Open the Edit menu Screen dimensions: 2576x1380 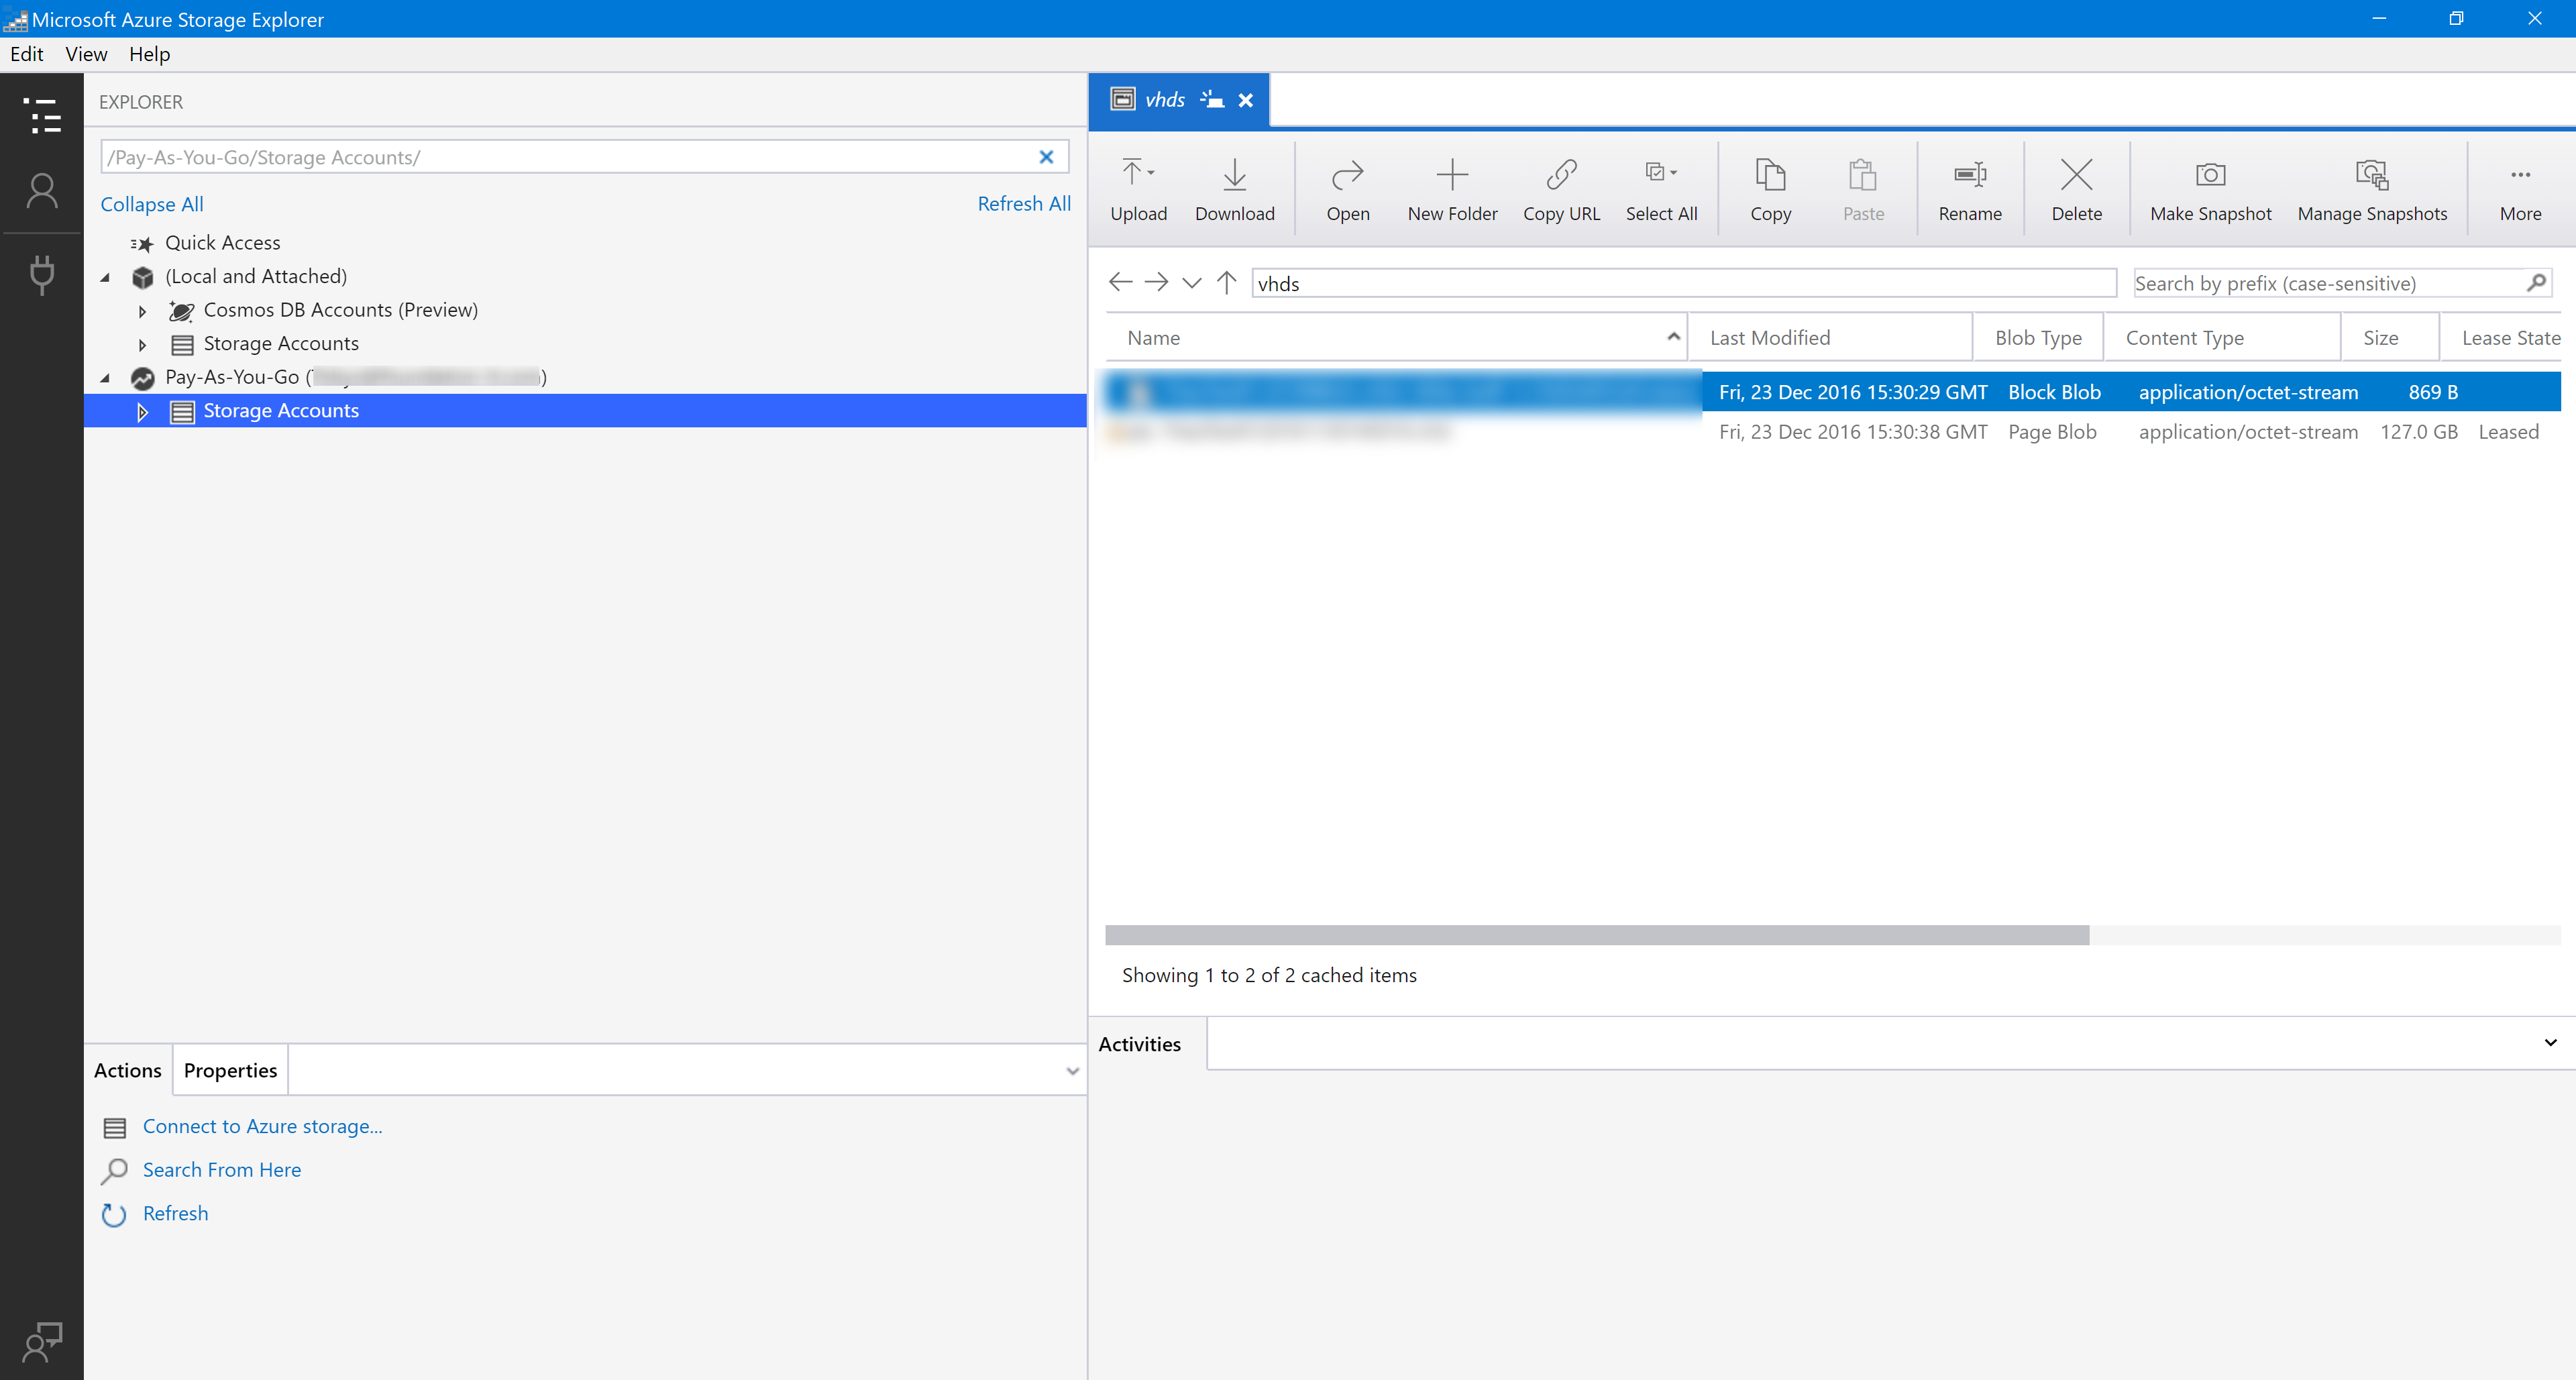point(27,54)
